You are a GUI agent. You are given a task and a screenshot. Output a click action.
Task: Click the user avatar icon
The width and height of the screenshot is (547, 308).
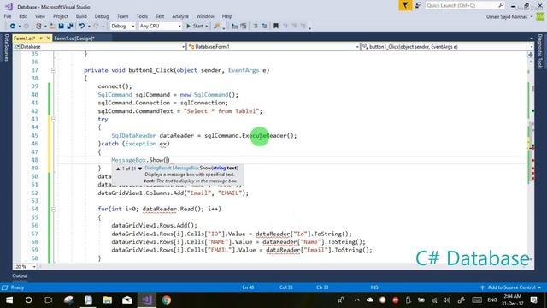click(x=540, y=17)
